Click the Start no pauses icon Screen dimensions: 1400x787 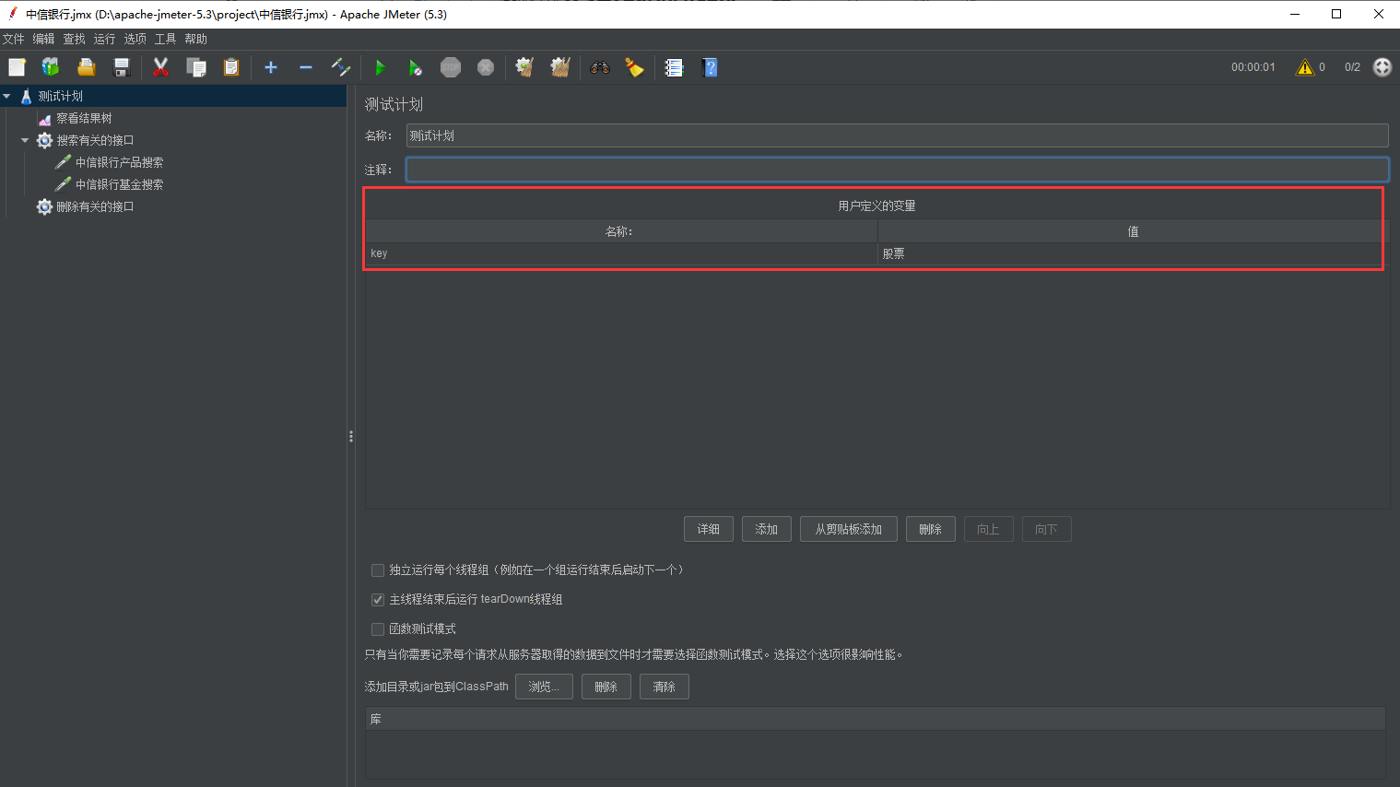point(415,67)
